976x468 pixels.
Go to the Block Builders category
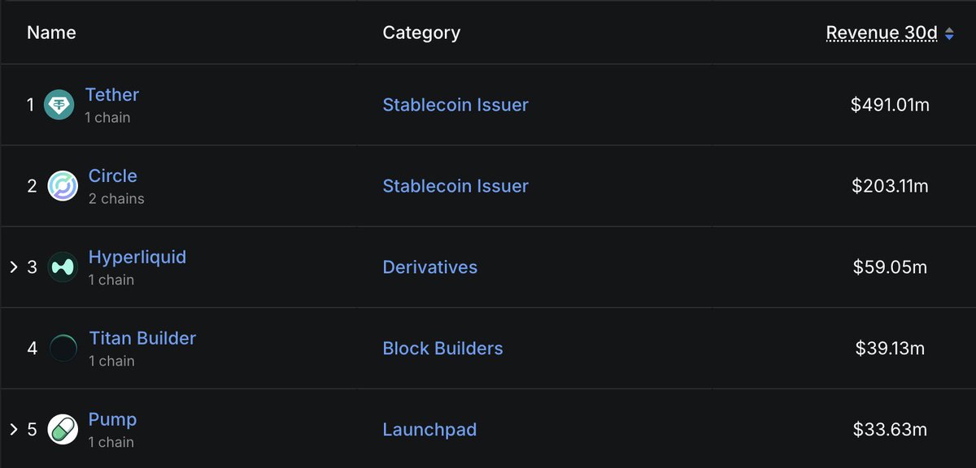click(x=442, y=349)
